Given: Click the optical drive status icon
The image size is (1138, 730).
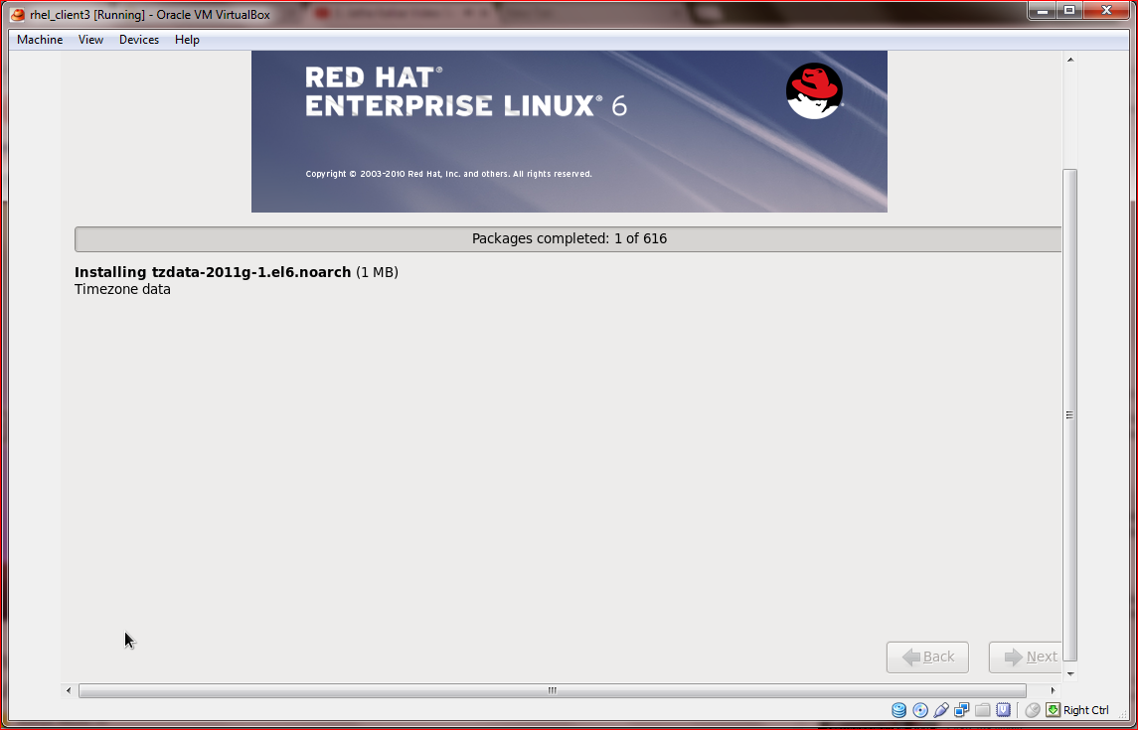Looking at the screenshot, I should pos(920,709).
